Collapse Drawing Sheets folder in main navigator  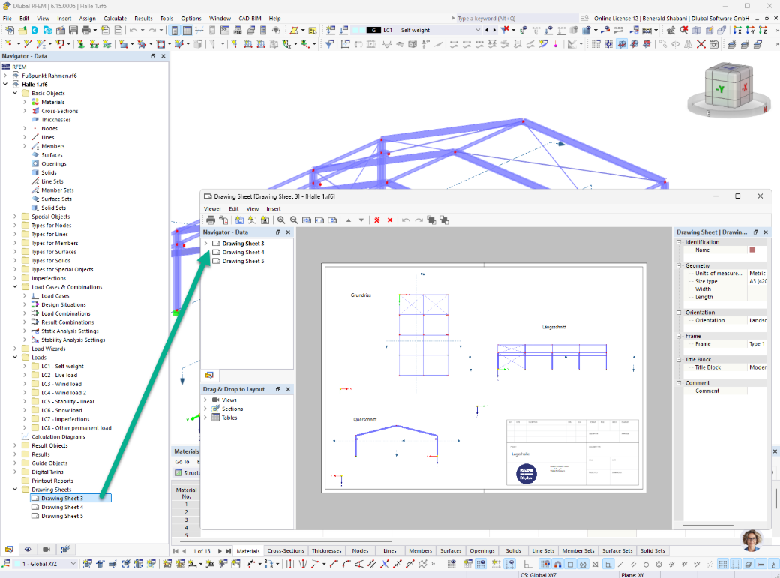click(15, 489)
